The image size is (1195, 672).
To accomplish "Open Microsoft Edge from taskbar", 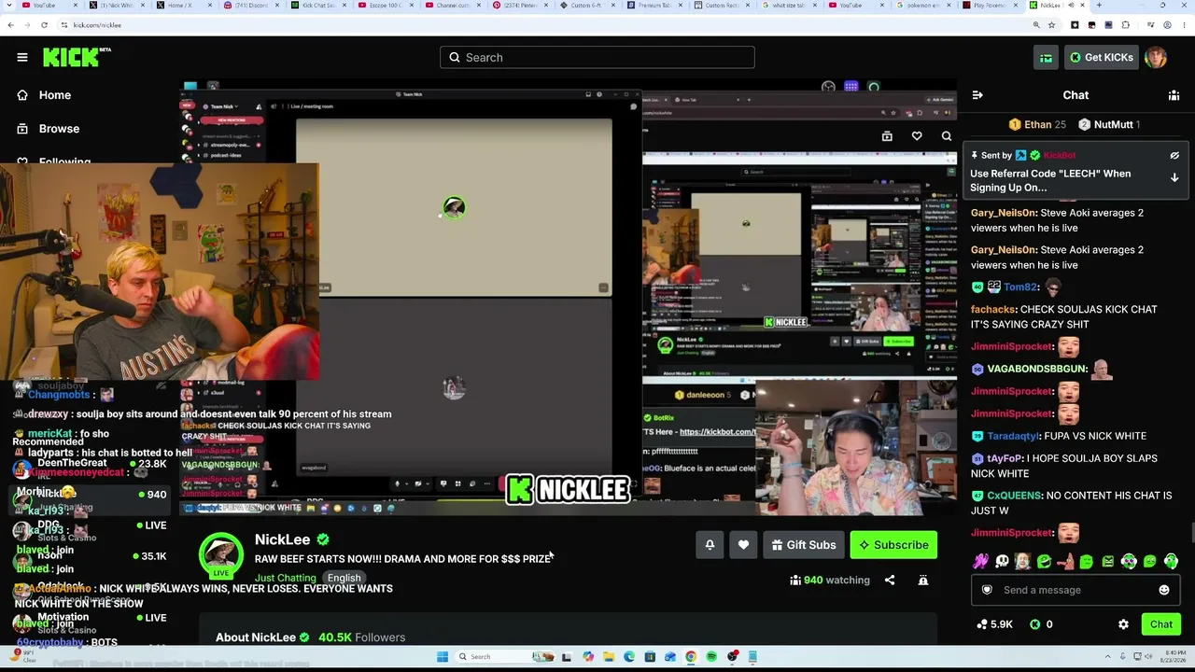I will click(629, 657).
